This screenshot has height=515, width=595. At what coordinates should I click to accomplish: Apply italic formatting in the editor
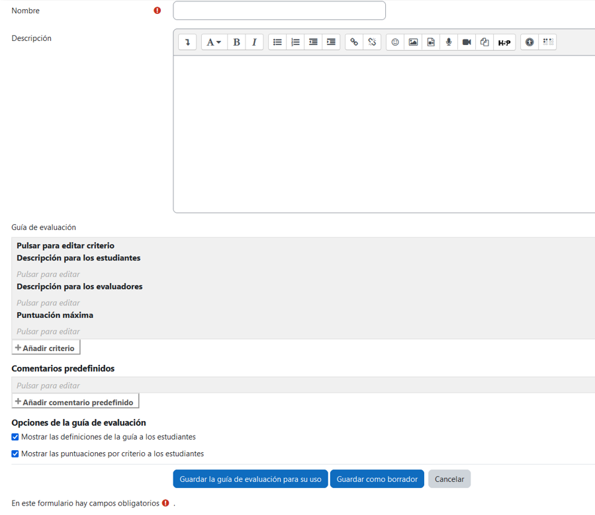click(255, 42)
